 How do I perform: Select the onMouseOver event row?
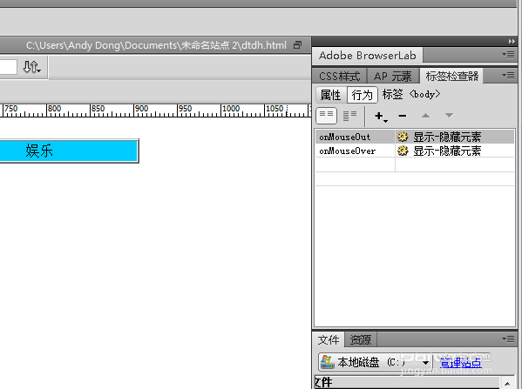pyautogui.click(x=415, y=151)
